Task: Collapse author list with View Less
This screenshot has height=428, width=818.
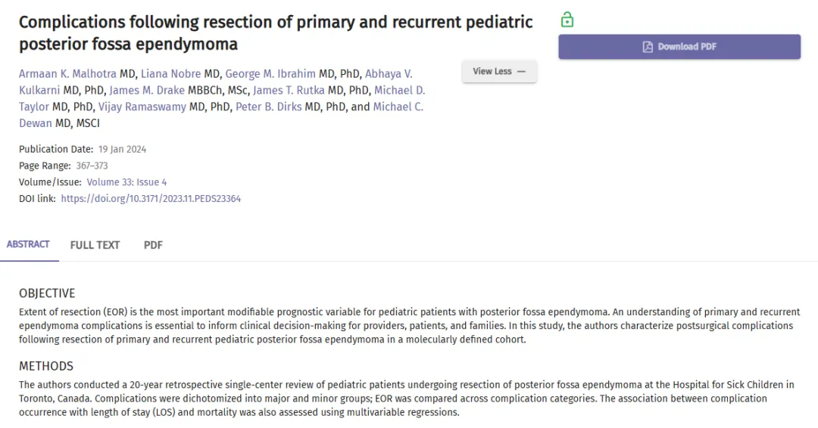Action: pos(498,71)
